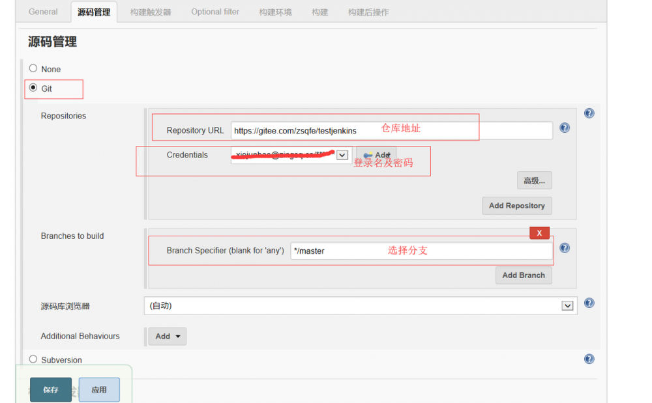This screenshot has height=403, width=652.
Task: Click the help icon next to 源码库浏览器 dropdown
Action: click(589, 302)
